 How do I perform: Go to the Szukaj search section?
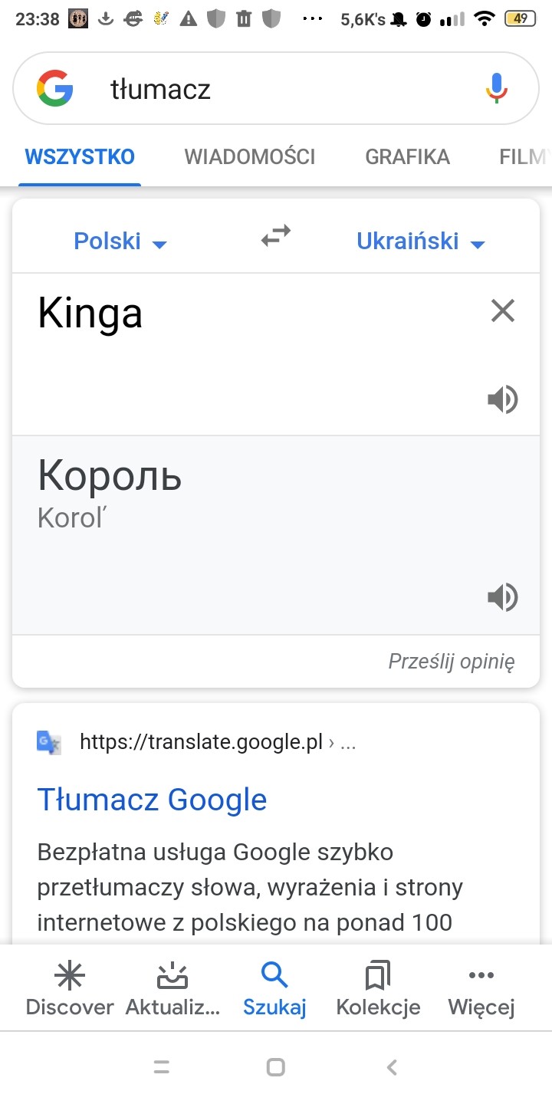point(274,989)
